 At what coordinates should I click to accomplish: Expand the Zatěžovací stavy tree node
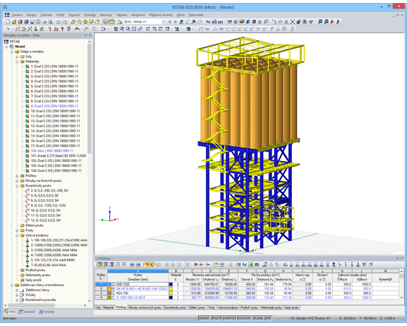point(17,290)
